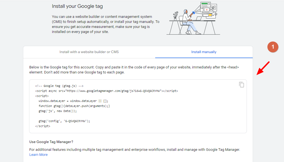Click the red arrow annotation
284x162 pixels.
point(263,68)
